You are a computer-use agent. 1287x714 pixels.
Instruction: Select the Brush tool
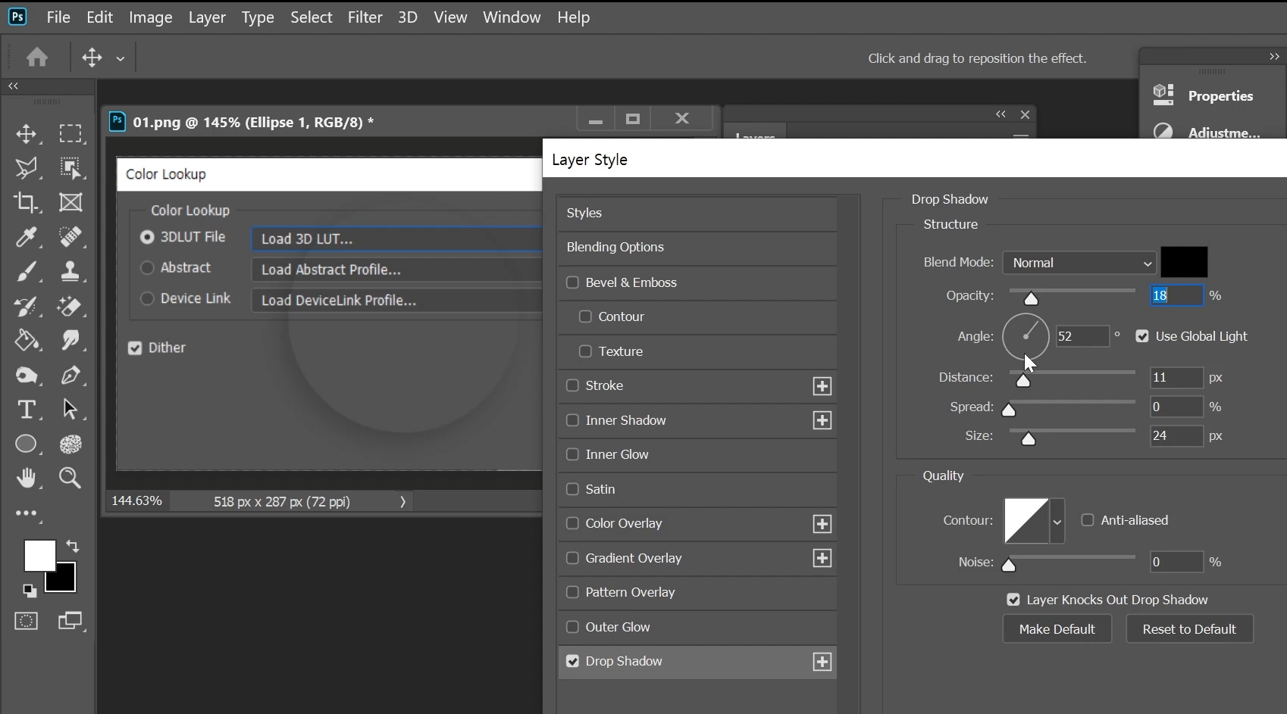coord(27,271)
